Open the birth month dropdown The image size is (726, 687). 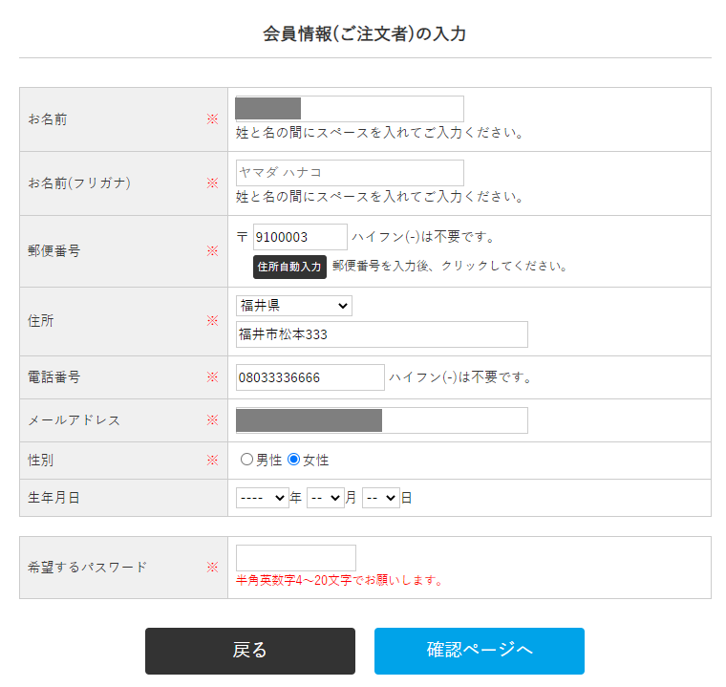point(325,498)
